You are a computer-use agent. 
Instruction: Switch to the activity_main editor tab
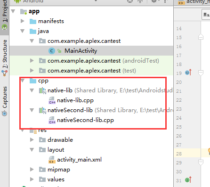coord(194,2)
